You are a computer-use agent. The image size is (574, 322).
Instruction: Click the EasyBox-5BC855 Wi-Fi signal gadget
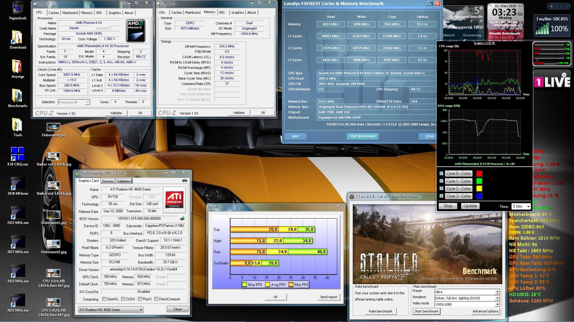552,25
